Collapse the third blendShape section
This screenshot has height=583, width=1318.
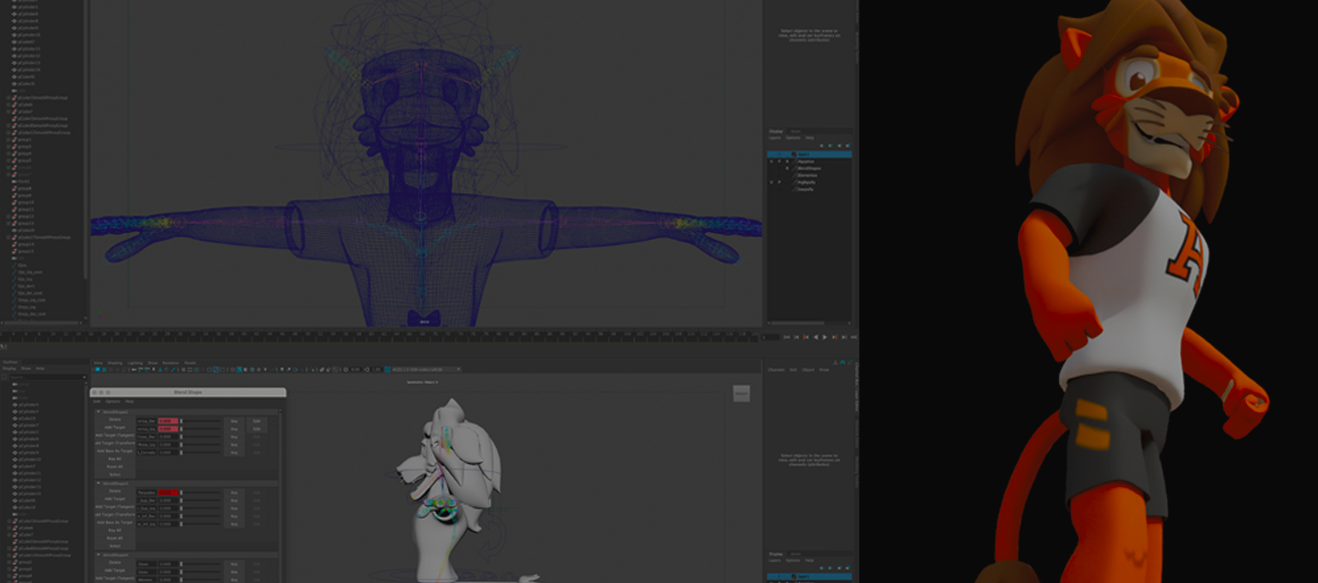coord(98,555)
